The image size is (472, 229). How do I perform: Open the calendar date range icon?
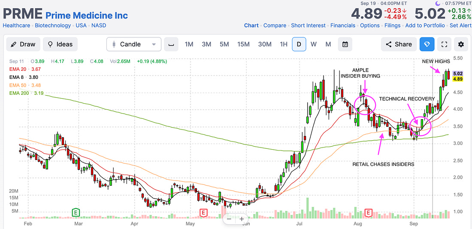pyautogui.click(x=345, y=44)
